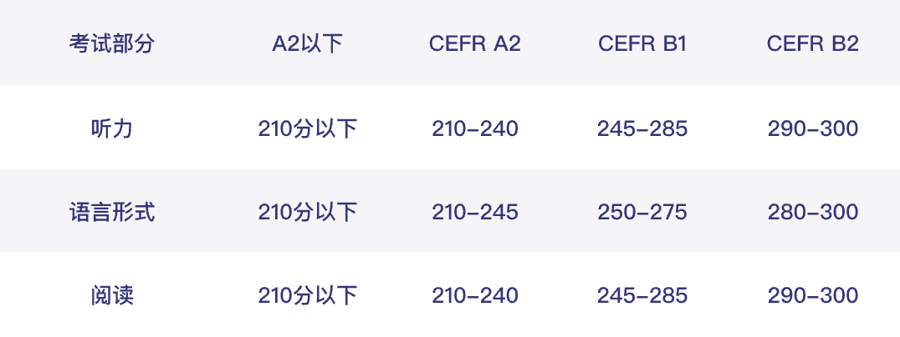Select 听力 CEFR A2 score 210–240
This screenshot has height=337, width=900.
coord(475,129)
